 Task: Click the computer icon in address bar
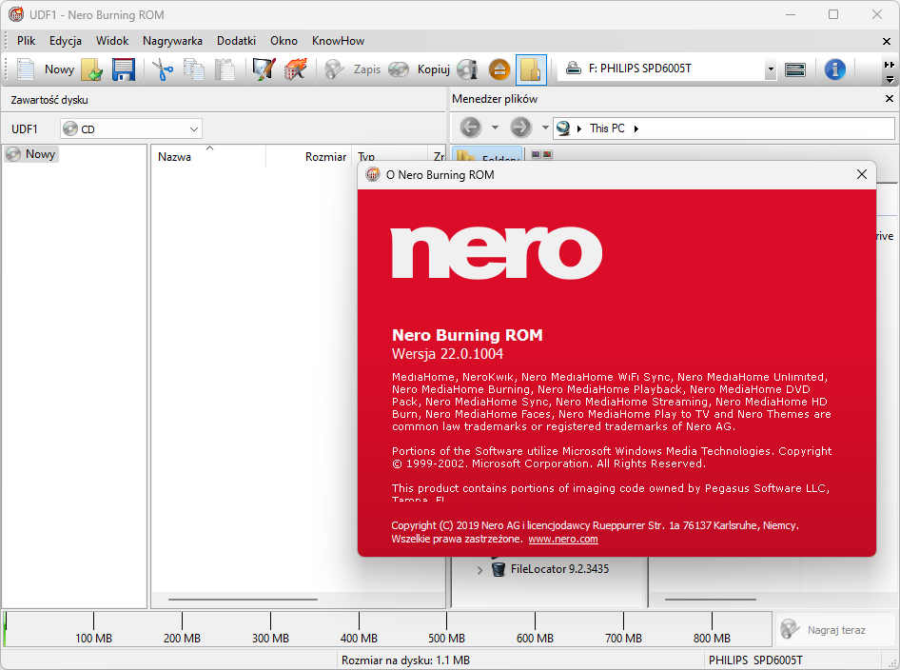tap(563, 128)
